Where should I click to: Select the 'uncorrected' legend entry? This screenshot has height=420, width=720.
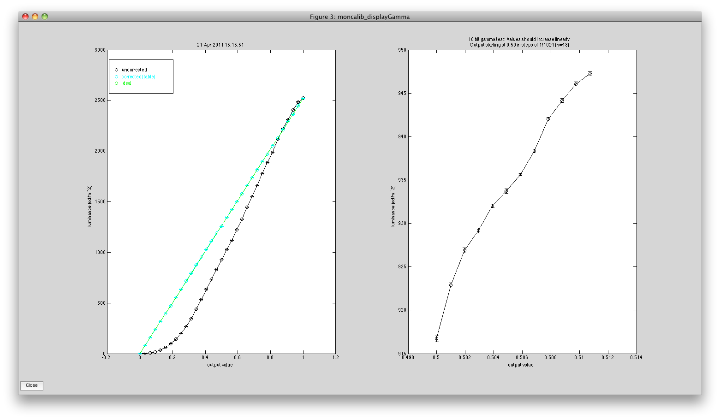[134, 70]
